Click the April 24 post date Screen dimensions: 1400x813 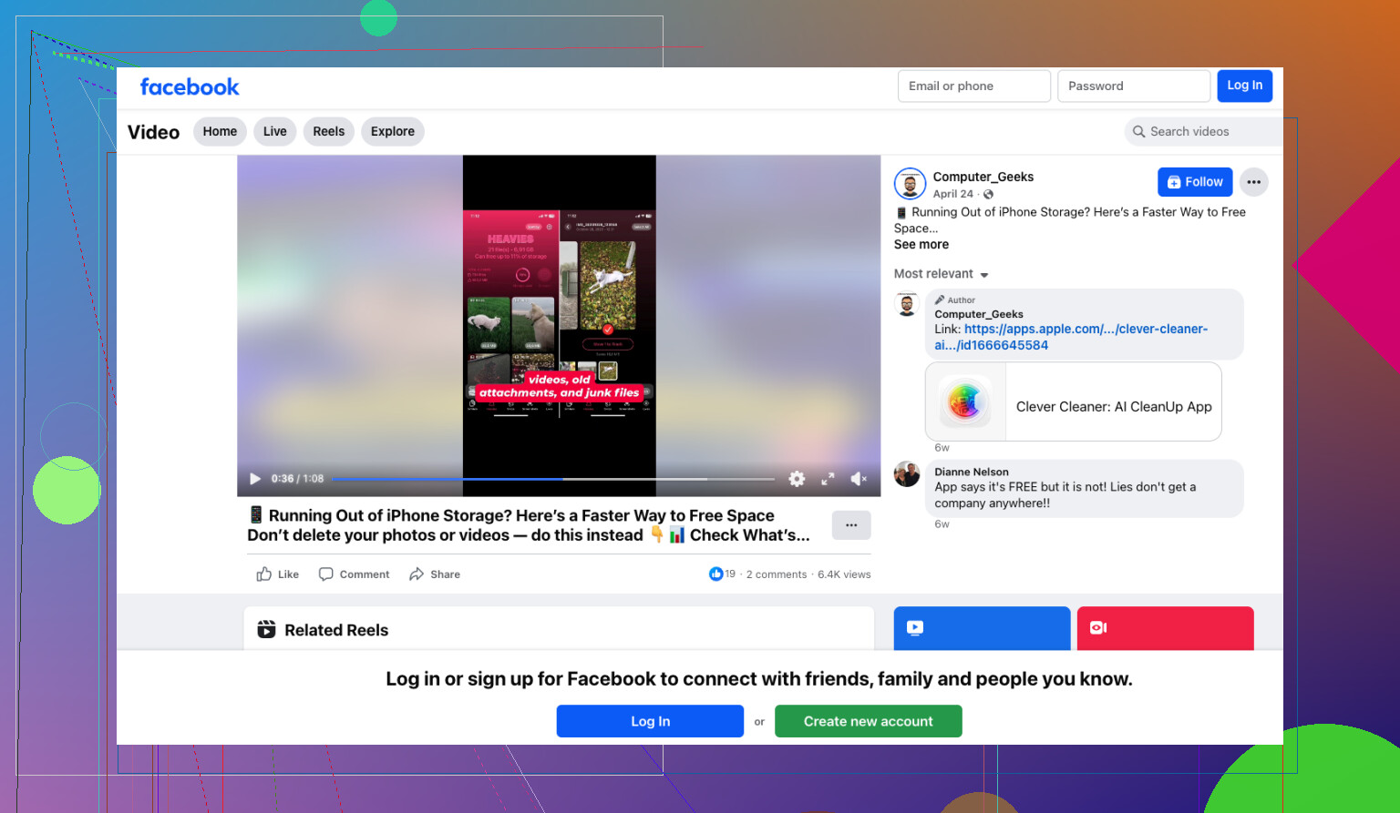(953, 194)
